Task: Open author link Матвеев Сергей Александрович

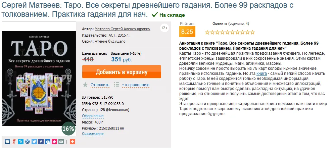Action: pyautogui.click(x=123, y=29)
